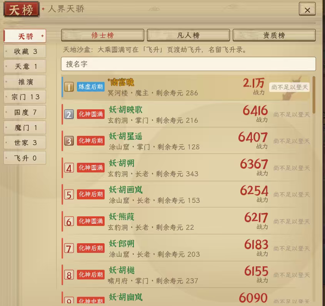Open character 妖·胡星遥 profile

coord(126,136)
